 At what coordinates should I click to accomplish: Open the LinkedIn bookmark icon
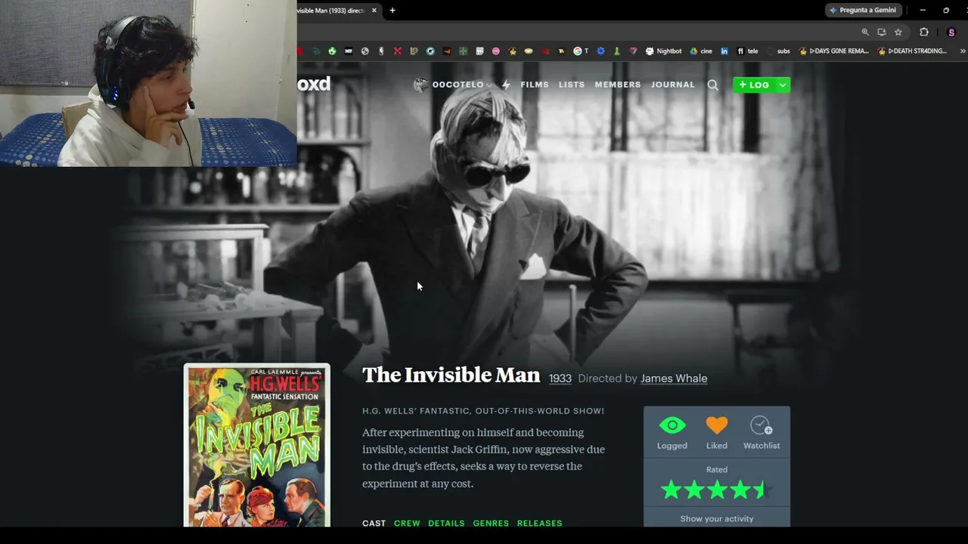pos(724,51)
